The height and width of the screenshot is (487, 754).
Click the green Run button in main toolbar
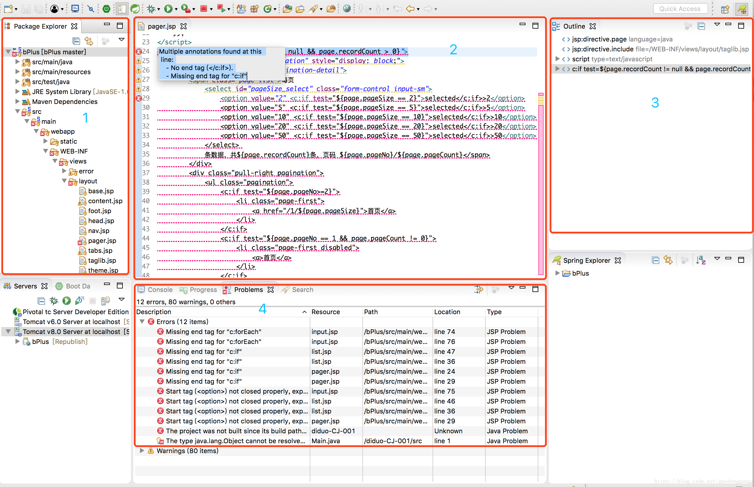[168, 8]
